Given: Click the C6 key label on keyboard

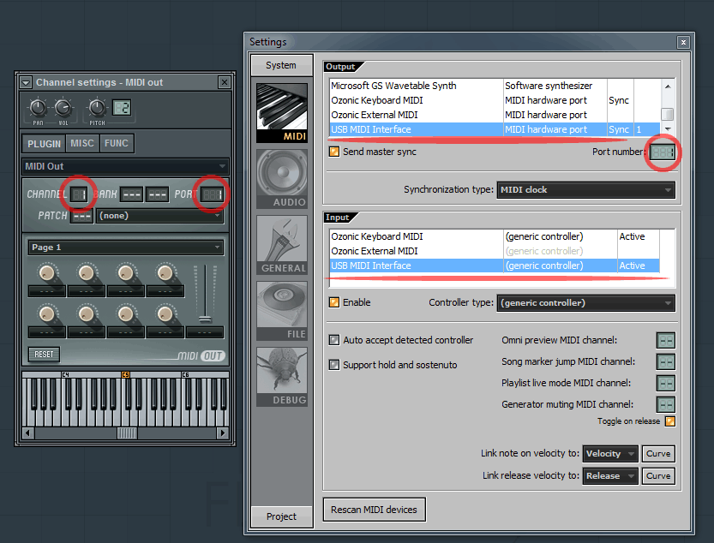Looking at the screenshot, I should click(x=185, y=375).
